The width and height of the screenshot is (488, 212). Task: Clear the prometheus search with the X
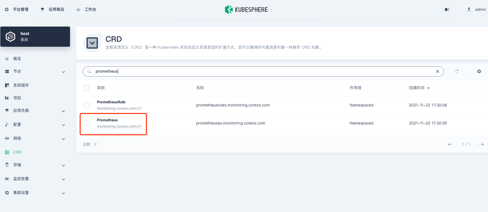click(x=438, y=71)
